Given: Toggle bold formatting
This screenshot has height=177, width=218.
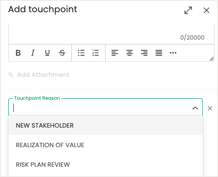Looking at the screenshot, I should (x=18, y=53).
